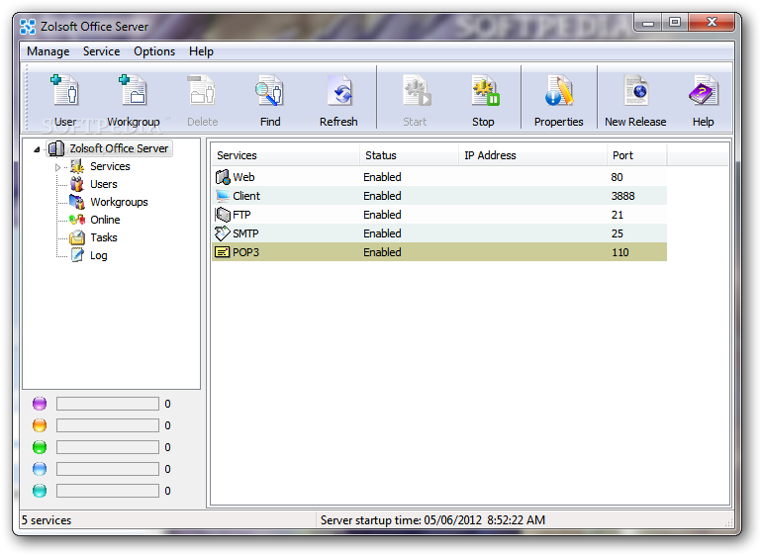Click the POP3 row Enabled status
This screenshot has height=556, width=762.
(382, 252)
